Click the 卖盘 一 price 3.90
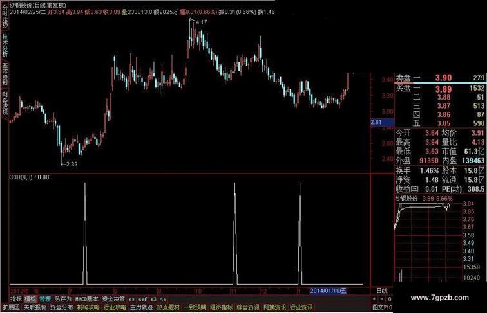 (443, 78)
